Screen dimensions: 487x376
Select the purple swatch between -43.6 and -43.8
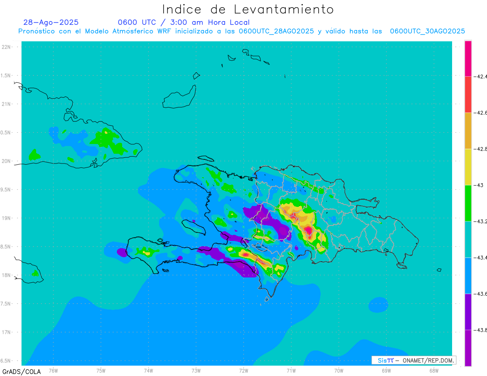point(468,312)
